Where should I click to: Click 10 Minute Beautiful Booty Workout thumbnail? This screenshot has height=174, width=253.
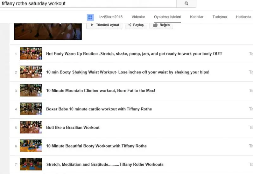(31, 146)
